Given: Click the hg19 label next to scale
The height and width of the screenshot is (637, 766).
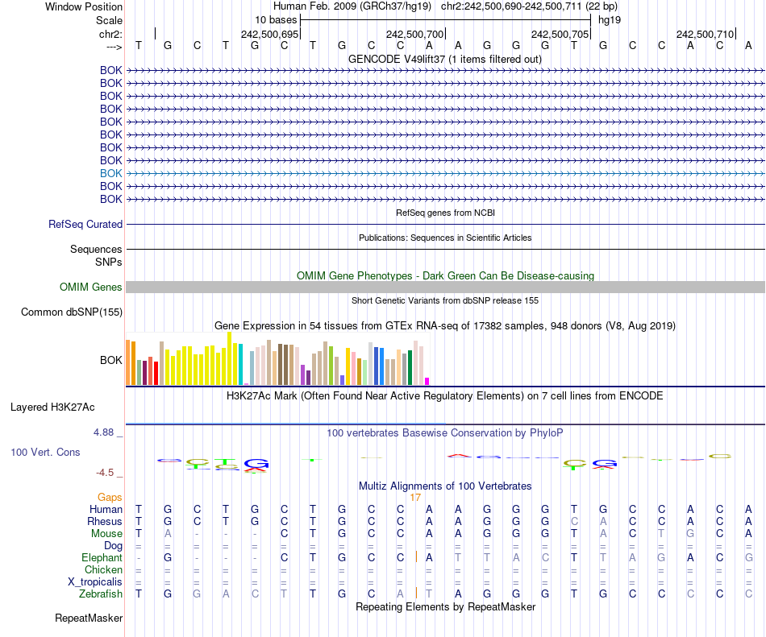Looking at the screenshot, I should (610, 20).
